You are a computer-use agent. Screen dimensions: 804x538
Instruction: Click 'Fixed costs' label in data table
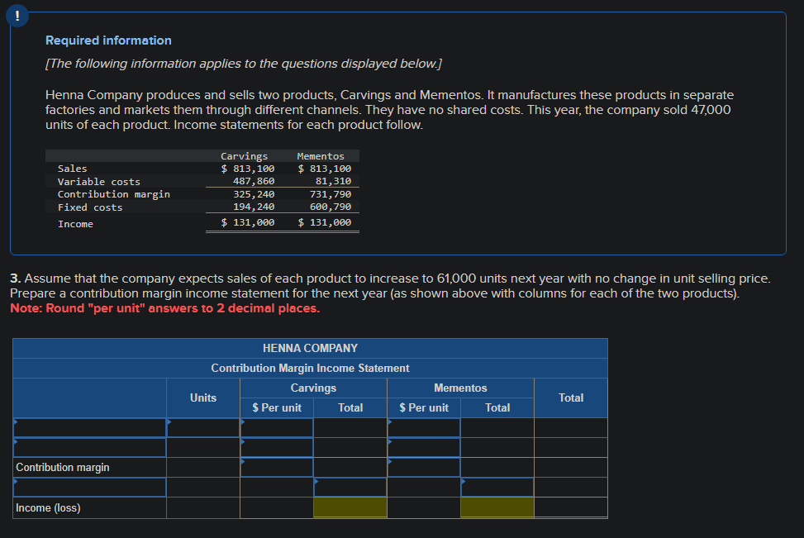[x=90, y=207]
